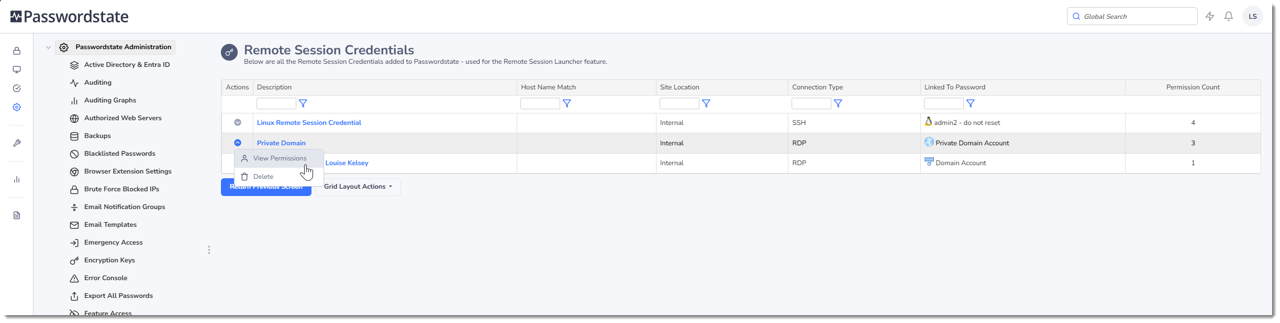
Task: Click the three-dot panel splitter handle
Action: coord(209,250)
